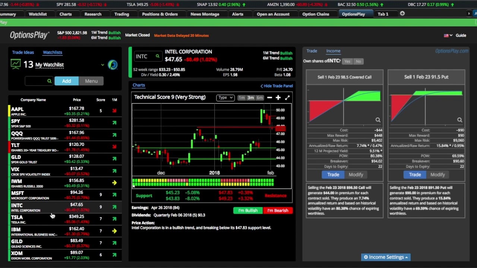Viewport: 477px width, 268px height.
Task: Open the chart Type dropdown
Action: pos(225,98)
